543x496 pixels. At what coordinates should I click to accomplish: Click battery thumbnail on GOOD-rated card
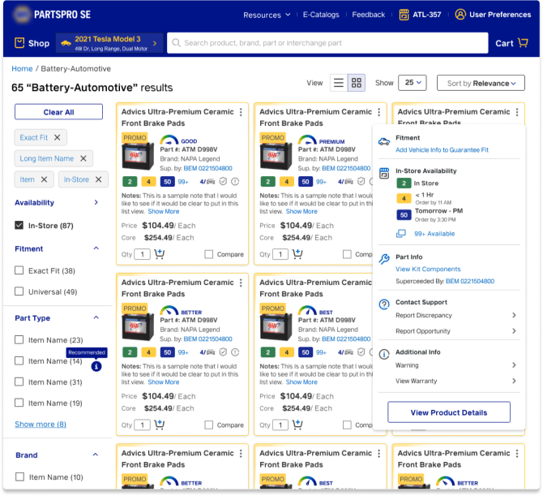138,156
